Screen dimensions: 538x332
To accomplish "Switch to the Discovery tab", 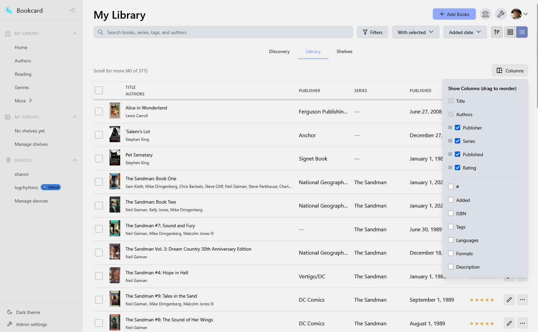I will [279, 51].
